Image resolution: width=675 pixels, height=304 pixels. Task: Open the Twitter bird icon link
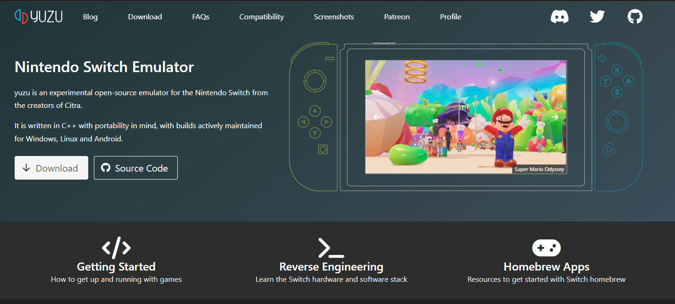tap(597, 16)
